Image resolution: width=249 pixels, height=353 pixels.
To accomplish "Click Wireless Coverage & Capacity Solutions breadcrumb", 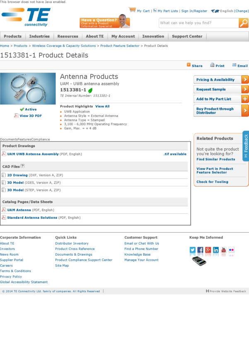I will [x=64, y=46].
